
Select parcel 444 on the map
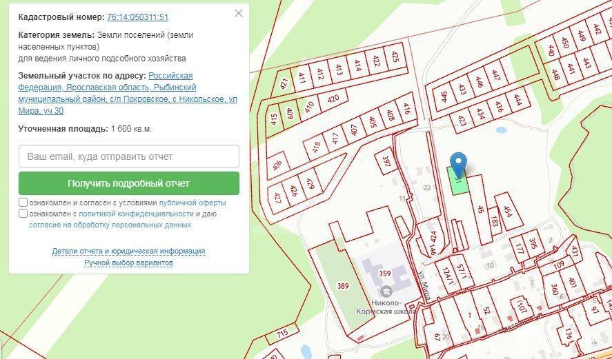(x=518, y=100)
